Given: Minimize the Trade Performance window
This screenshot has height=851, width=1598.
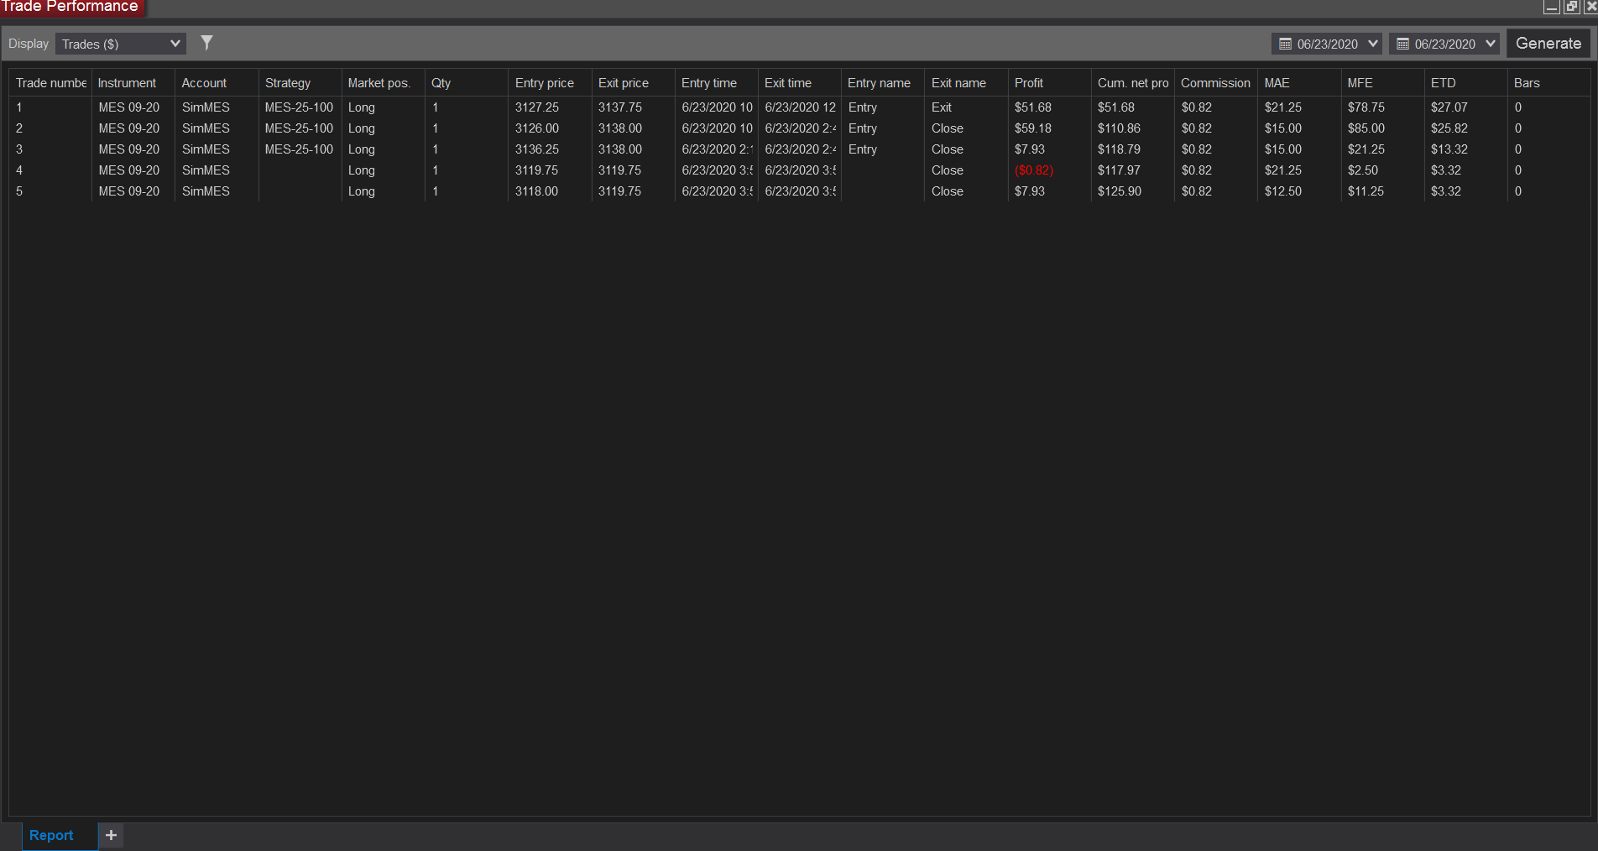Looking at the screenshot, I should click(x=1552, y=7).
